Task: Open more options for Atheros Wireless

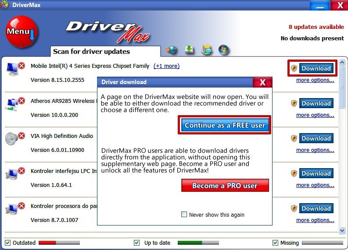Action: [315, 115]
